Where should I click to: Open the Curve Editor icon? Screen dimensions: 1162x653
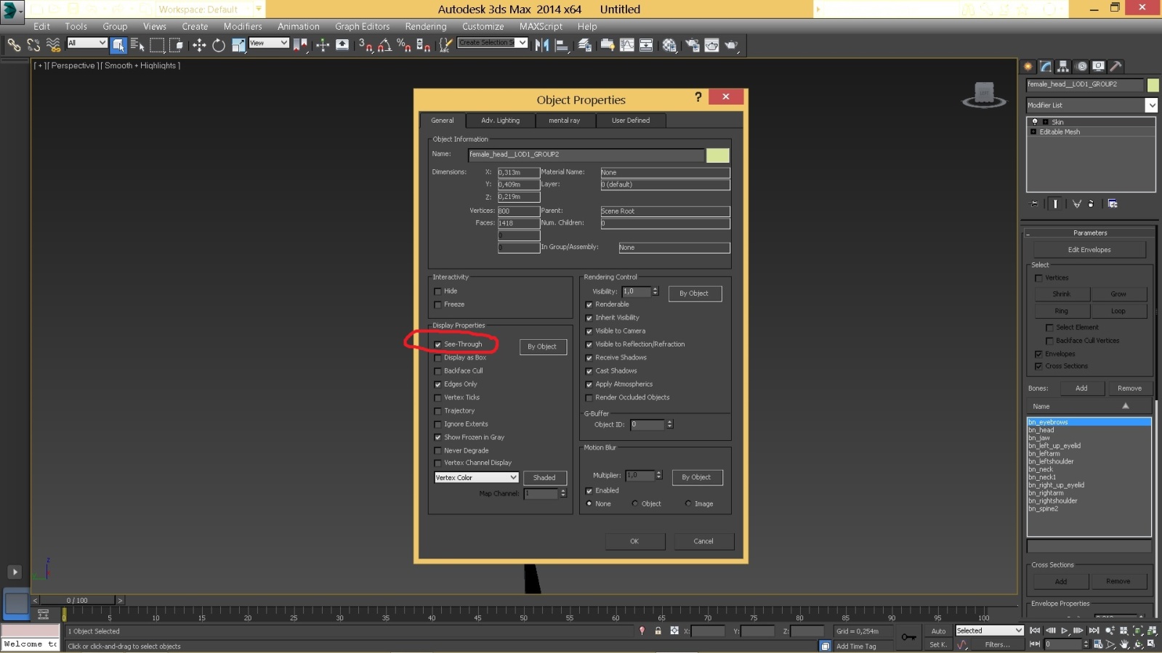pyautogui.click(x=626, y=45)
